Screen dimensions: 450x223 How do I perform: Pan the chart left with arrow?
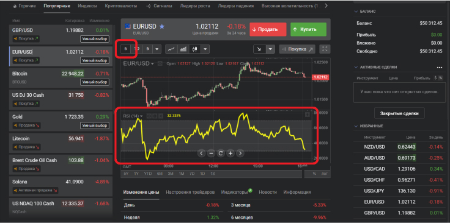(x=201, y=154)
